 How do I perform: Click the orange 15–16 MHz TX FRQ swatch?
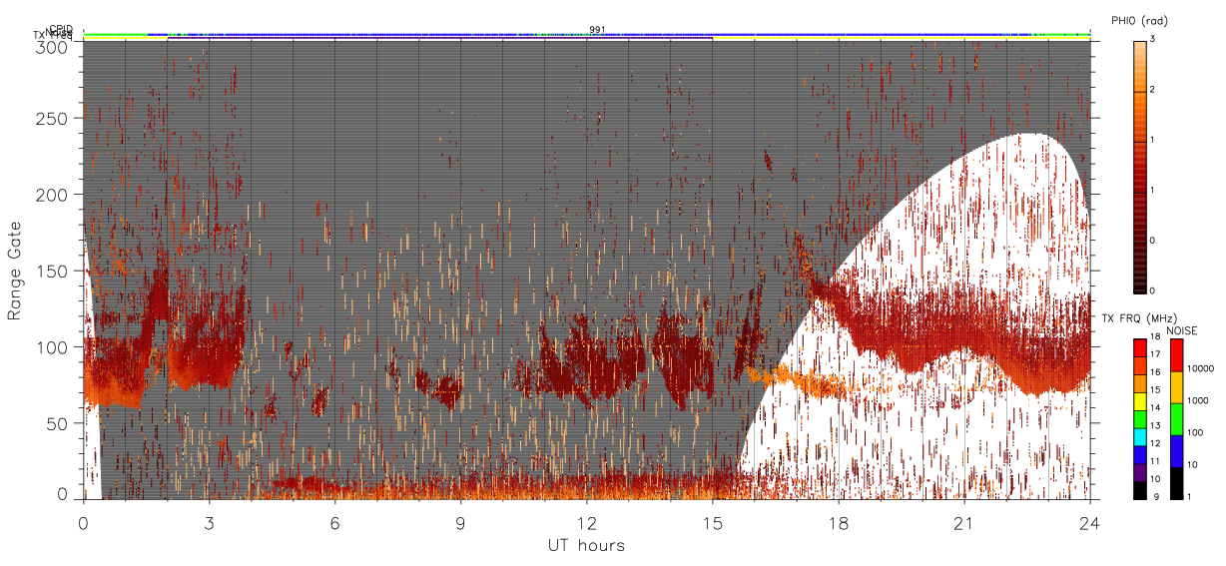coord(1140,383)
